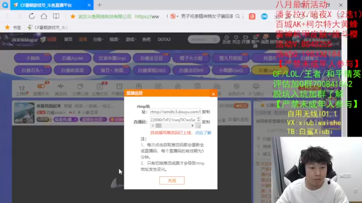Expand the 视频 navigation dropdown
The image size is (362, 203).
[x=114, y=40]
